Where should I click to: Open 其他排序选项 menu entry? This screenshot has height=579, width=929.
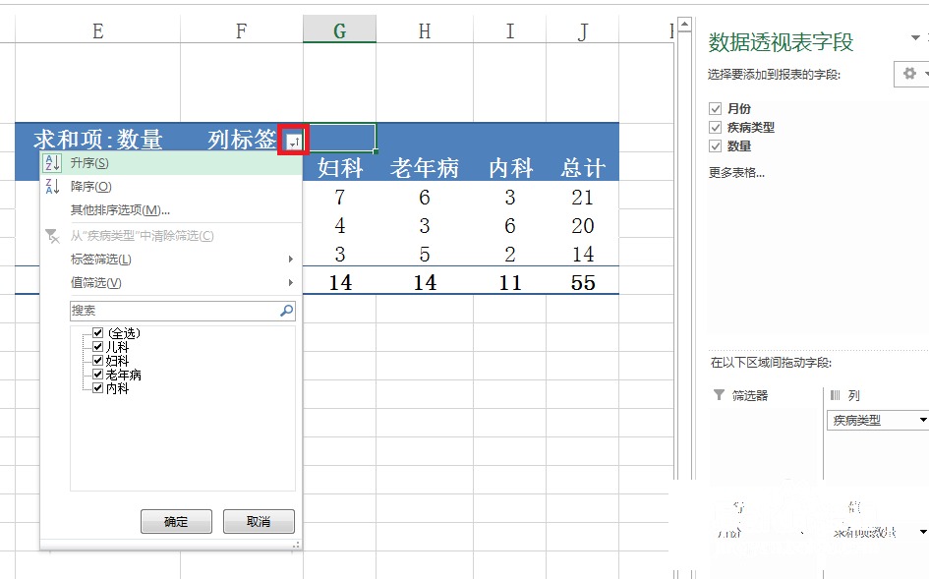pyautogui.click(x=171, y=210)
